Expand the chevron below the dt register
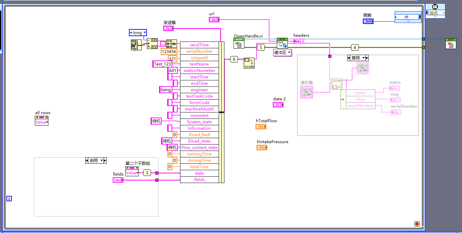 [x=408, y=21]
